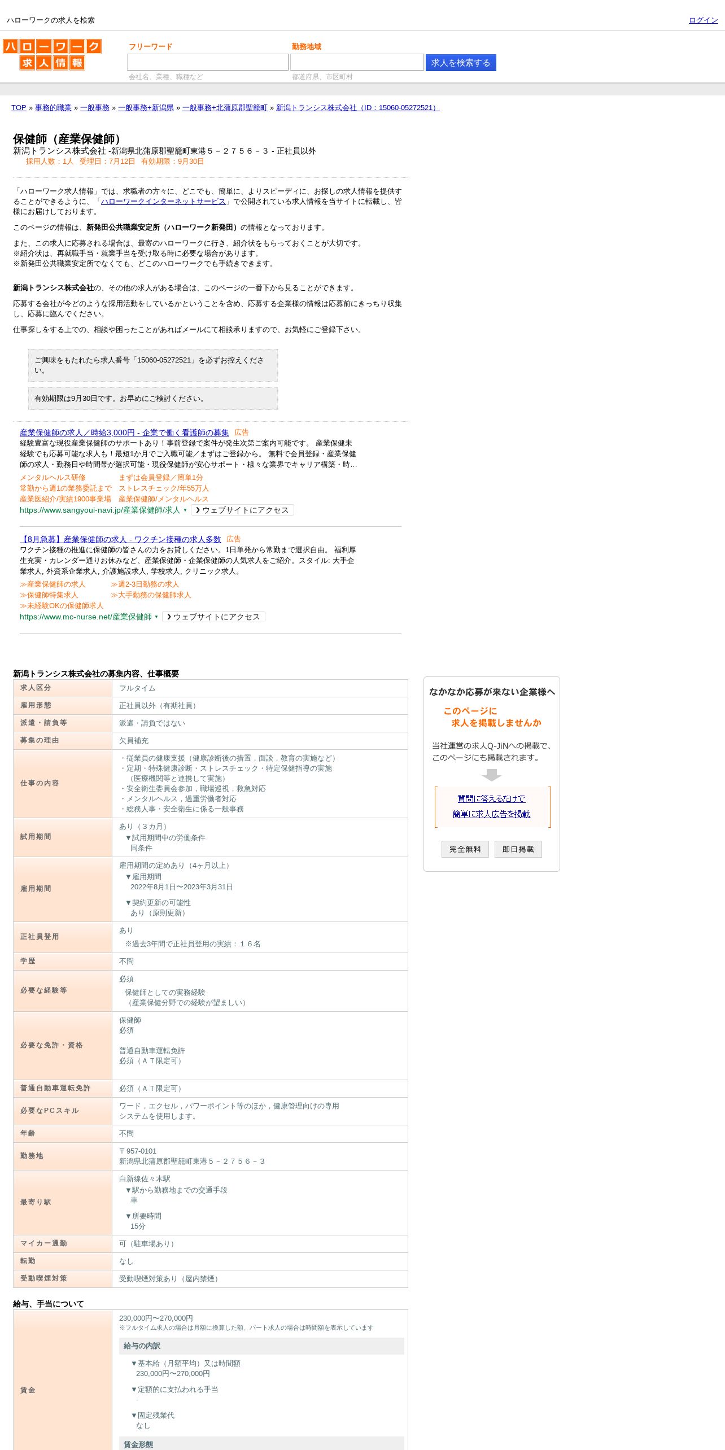This screenshot has width=725, height=1450.
Task: Open sangyoui-navi.jp ad URL
Action: 100,510
